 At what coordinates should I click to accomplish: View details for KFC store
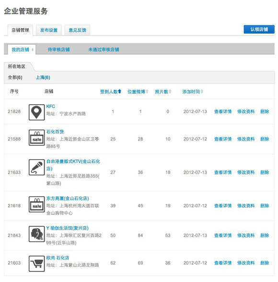(223, 111)
